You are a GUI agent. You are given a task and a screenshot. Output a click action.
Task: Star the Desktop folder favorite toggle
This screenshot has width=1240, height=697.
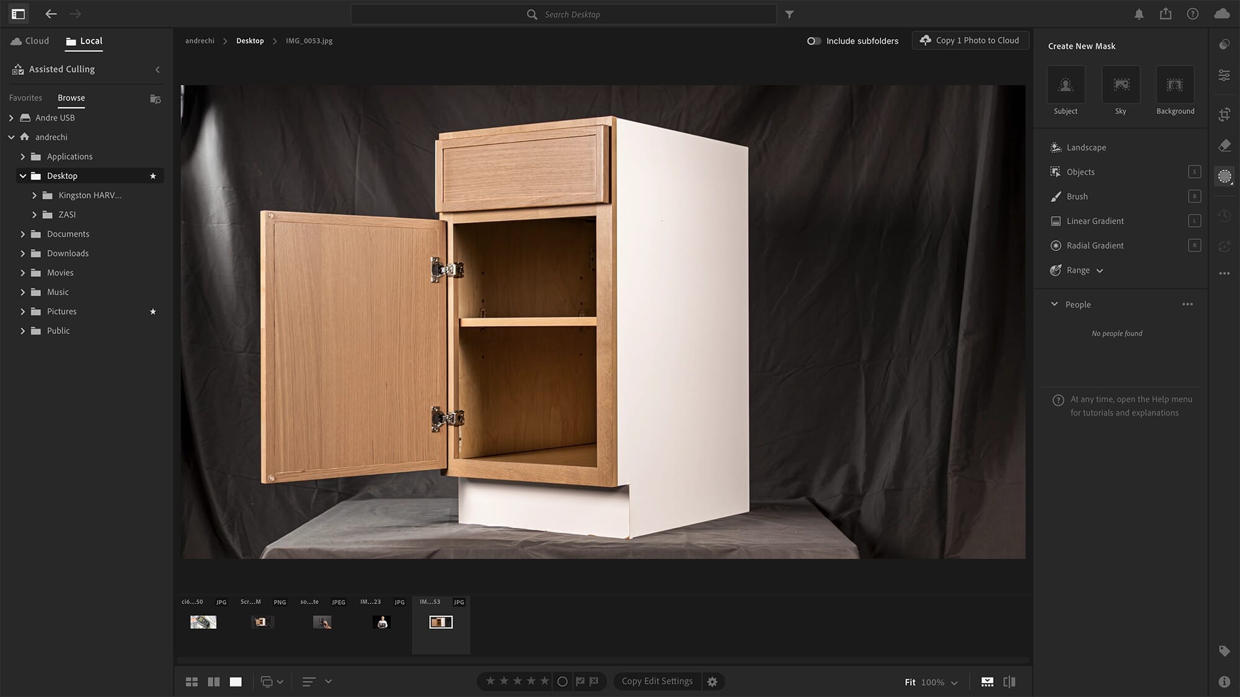tap(153, 176)
